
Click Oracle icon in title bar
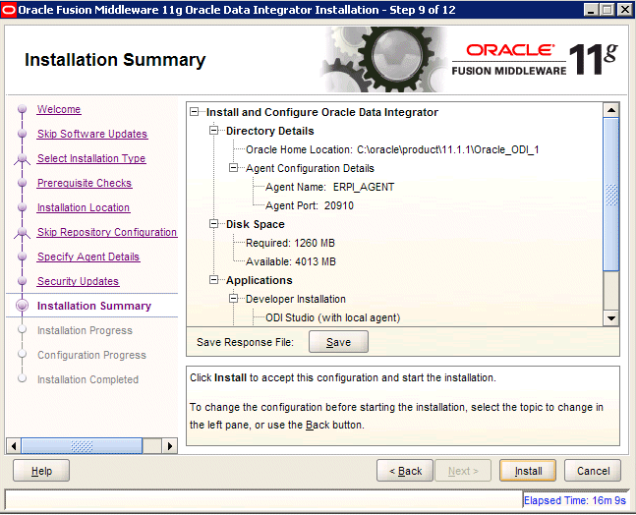tap(9, 10)
